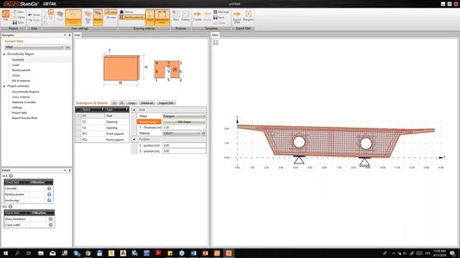Open Check in the navigator
460x258 pixels.
[x=16, y=75]
